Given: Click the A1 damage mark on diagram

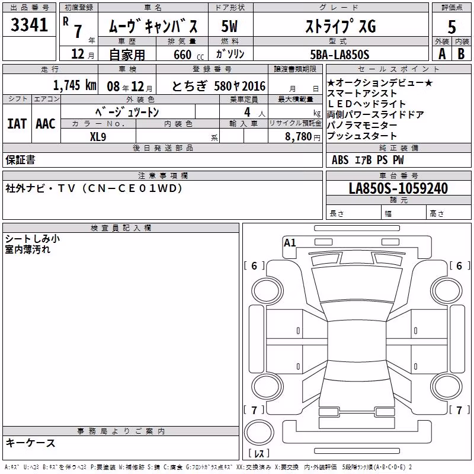Looking at the screenshot, I should coord(290,243).
